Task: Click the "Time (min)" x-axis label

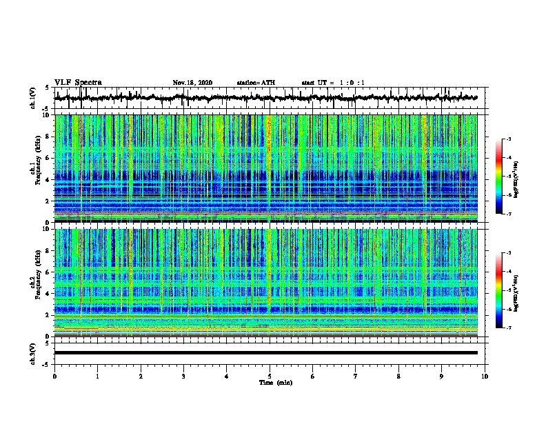Action: point(276,383)
